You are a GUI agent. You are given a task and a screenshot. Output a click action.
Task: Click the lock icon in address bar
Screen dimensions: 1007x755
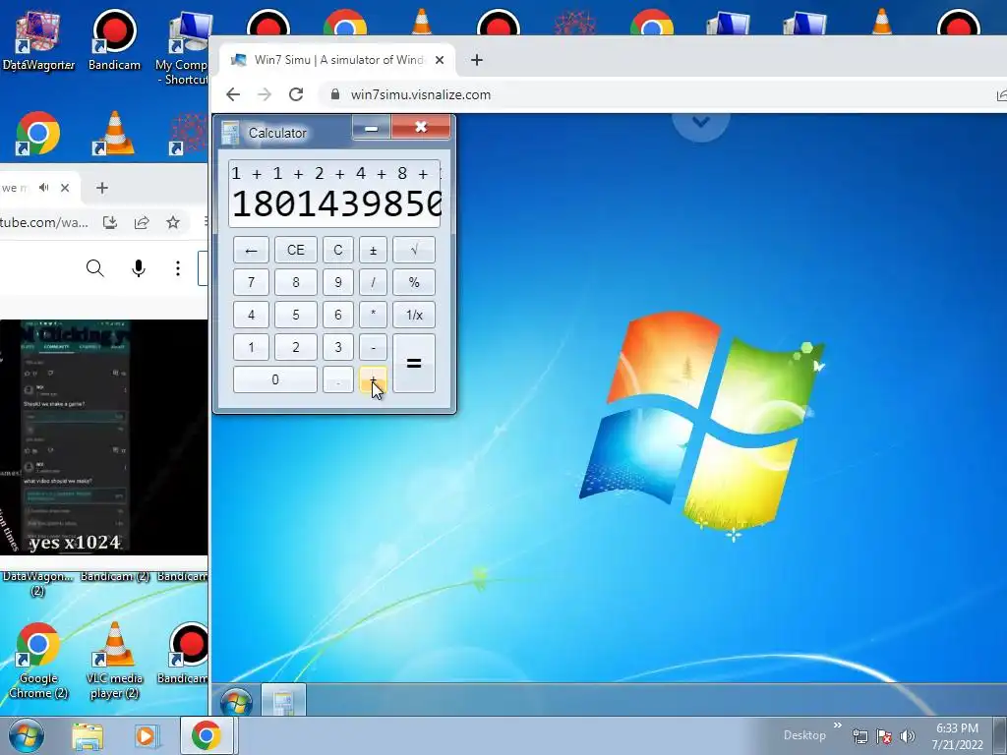334,94
